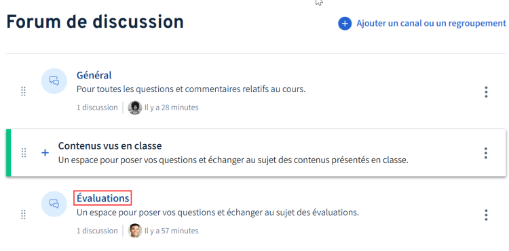
Task: Open the options menu for Contenus vus en classe
Action: [486, 153]
